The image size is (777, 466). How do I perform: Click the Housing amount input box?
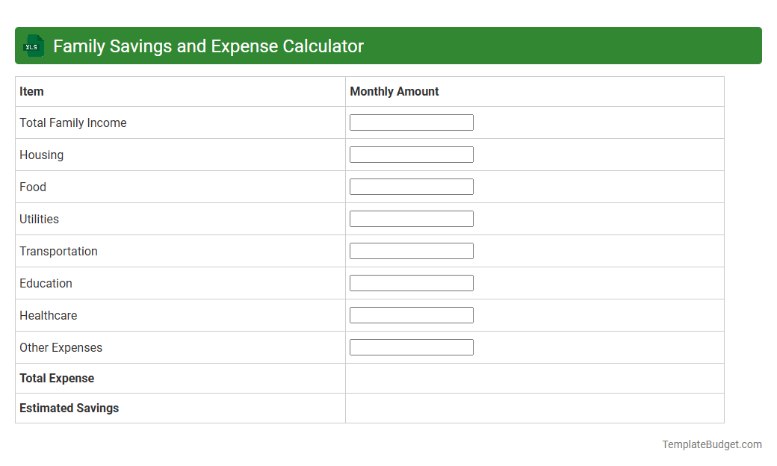[411, 154]
